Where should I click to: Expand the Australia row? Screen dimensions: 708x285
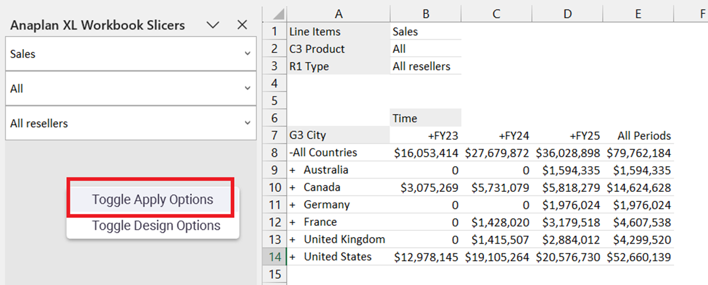coord(293,170)
